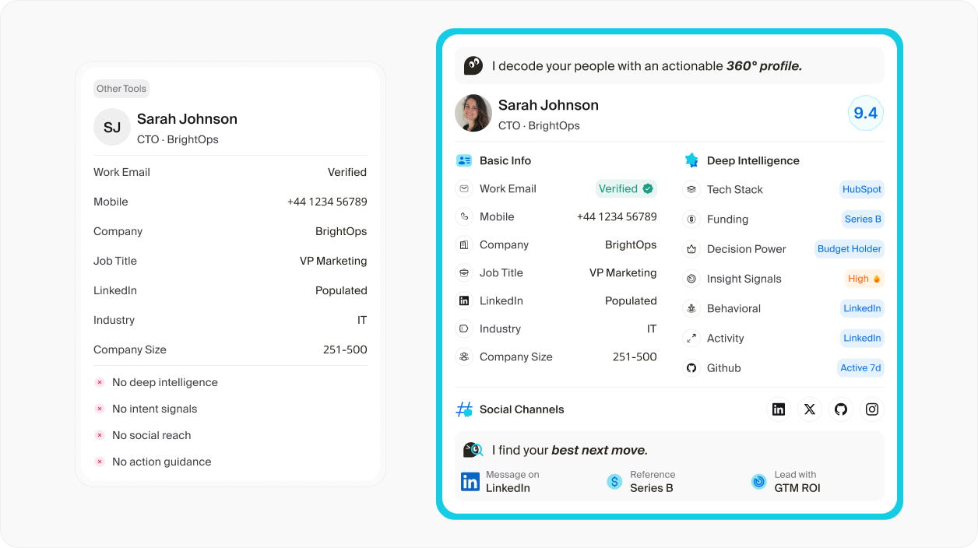Image resolution: width=978 pixels, height=548 pixels.
Task: Click the Other Tools label
Action: [121, 89]
